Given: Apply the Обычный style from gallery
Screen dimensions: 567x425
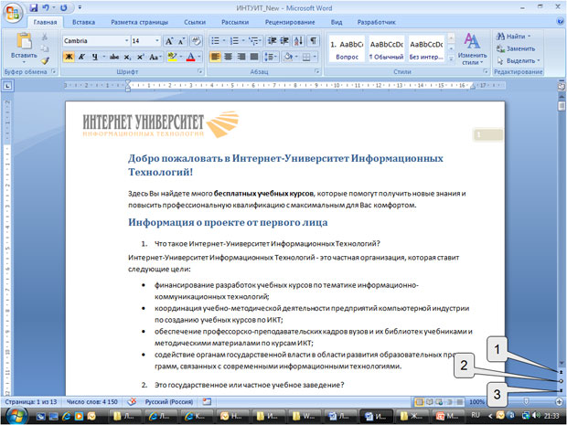Looking at the screenshot, I should (386, 49).
